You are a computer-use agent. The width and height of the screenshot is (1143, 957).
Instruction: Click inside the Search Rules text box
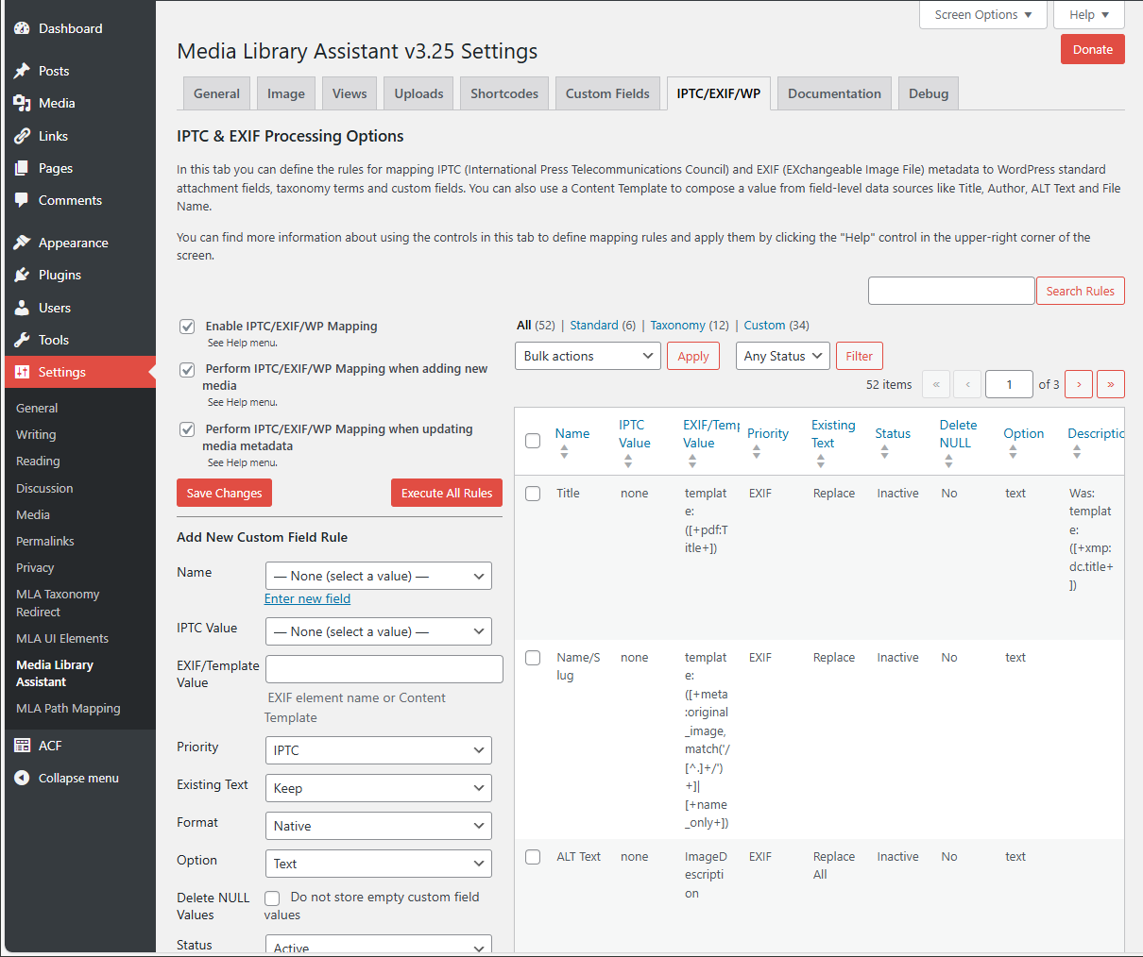pos(951,291)
